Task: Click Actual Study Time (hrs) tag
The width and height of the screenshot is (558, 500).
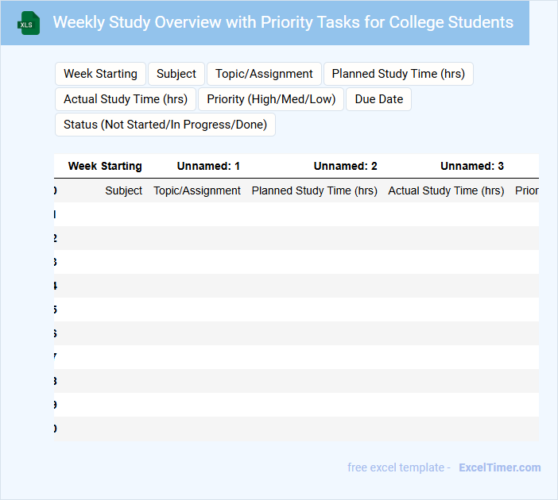Action: click(126, 99)
